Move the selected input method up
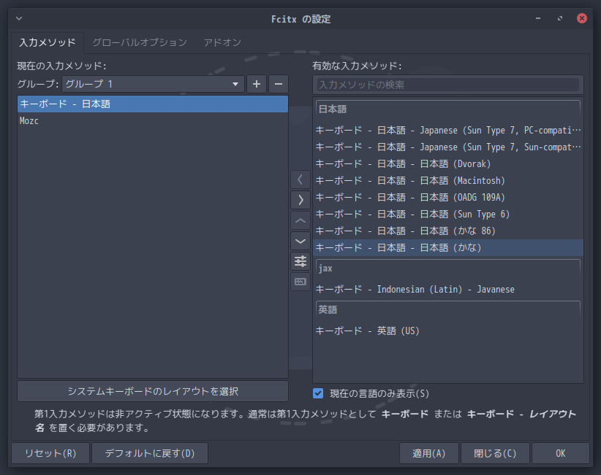This screenshot has width=601, height=475. tap(300, 220)
